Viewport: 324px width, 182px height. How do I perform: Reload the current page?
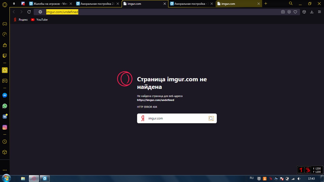[29, 12]
